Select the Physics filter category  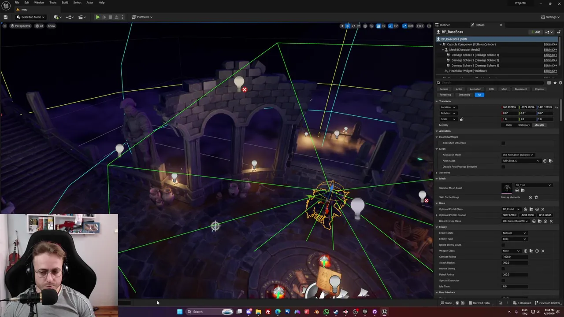[x=539, y=89]
